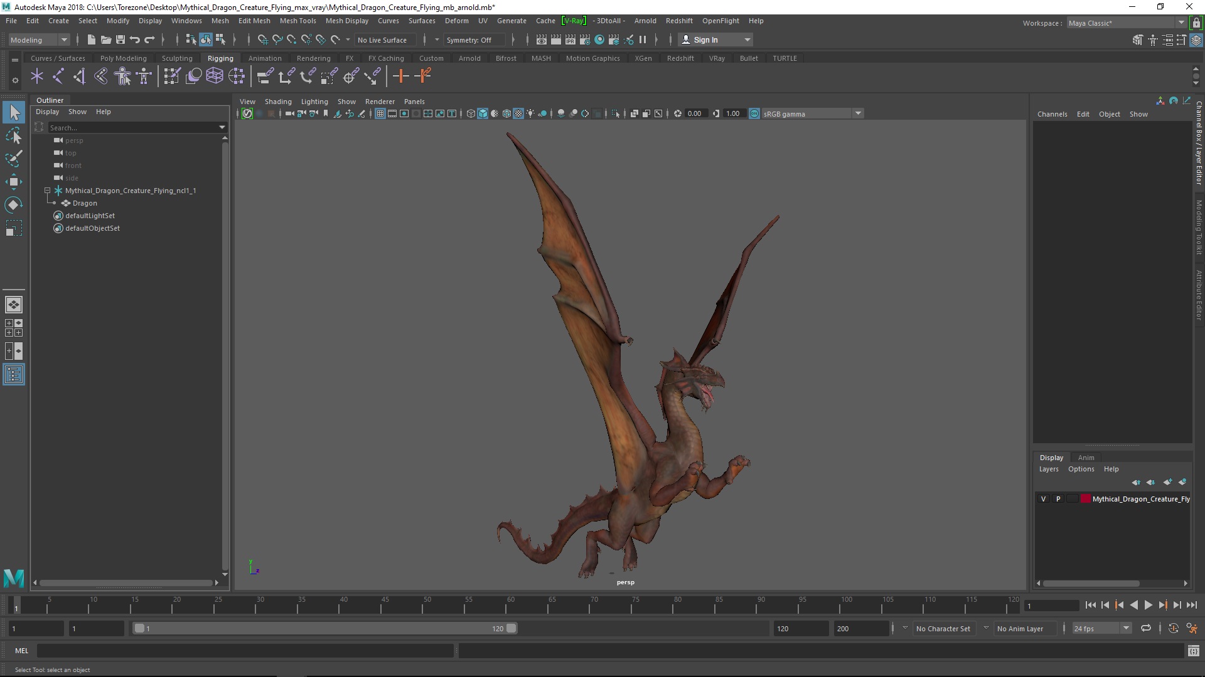The width and height of the screenshot is (1205, 677).
Task: Open the 24 fps frame rate dropdown
Action: (x=1101, y=628)
